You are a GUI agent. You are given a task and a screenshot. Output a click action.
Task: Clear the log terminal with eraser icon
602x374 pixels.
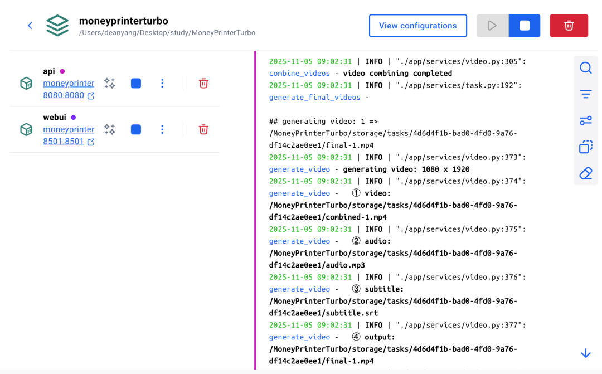point(585,173)
